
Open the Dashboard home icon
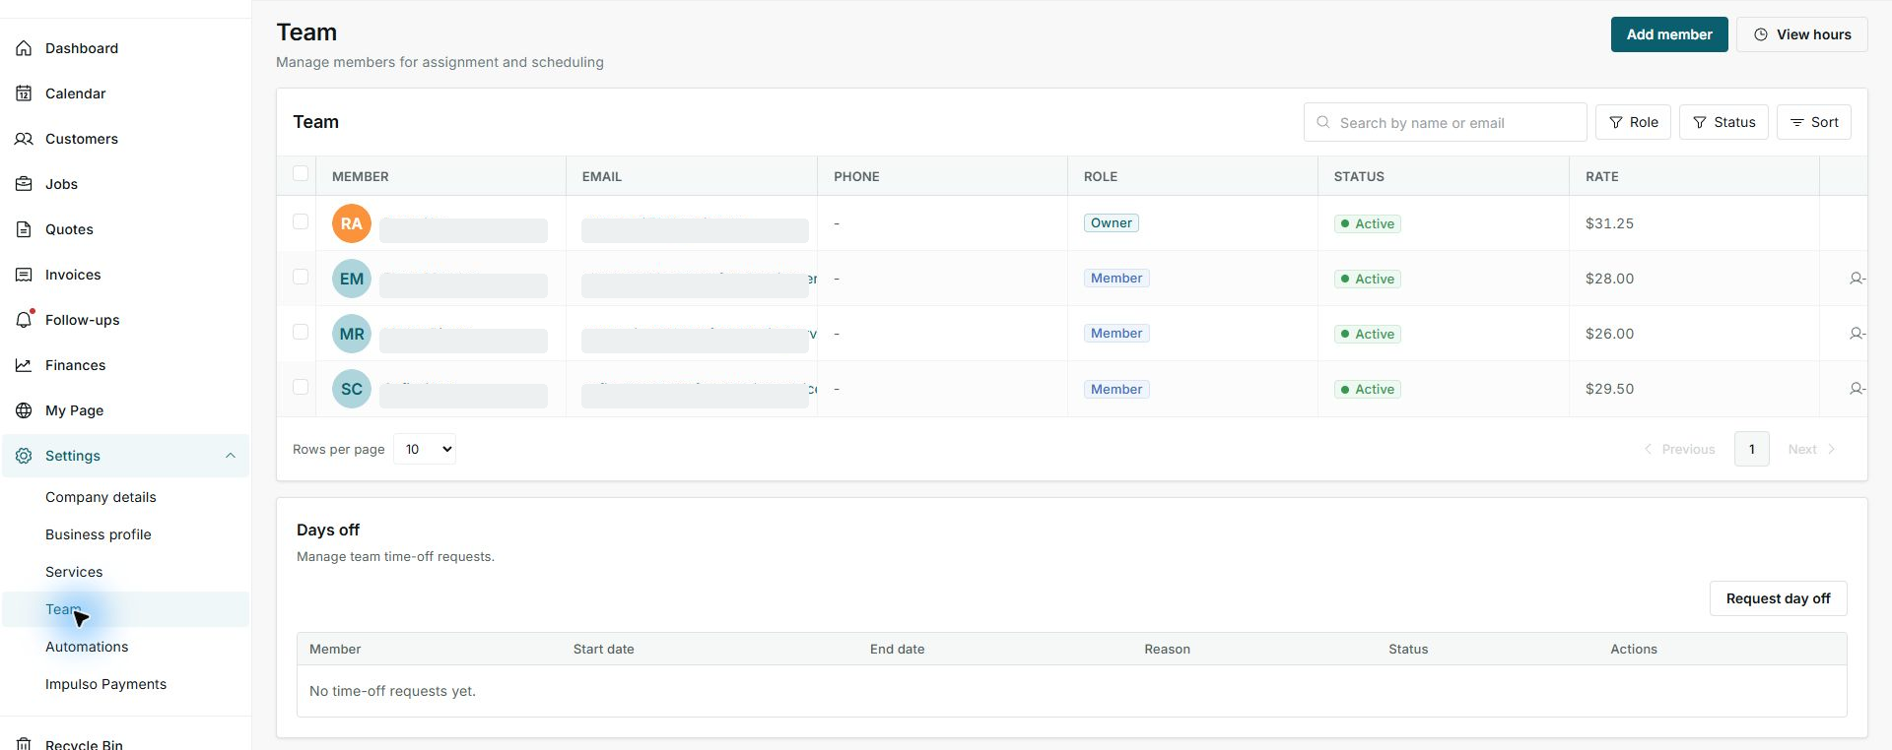[x=24, y=48]
